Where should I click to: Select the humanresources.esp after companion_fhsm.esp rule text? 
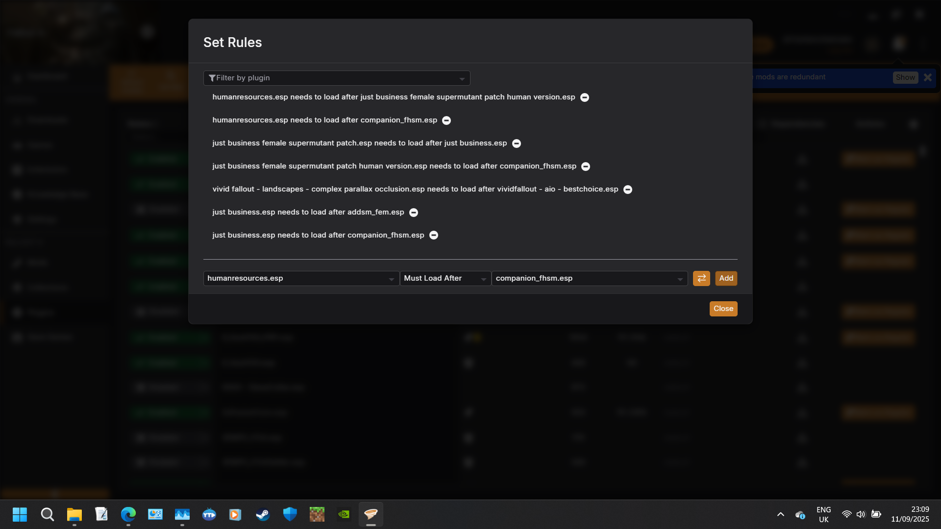click(324, 120)
